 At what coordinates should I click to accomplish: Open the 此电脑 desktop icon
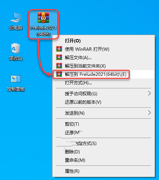16,18
